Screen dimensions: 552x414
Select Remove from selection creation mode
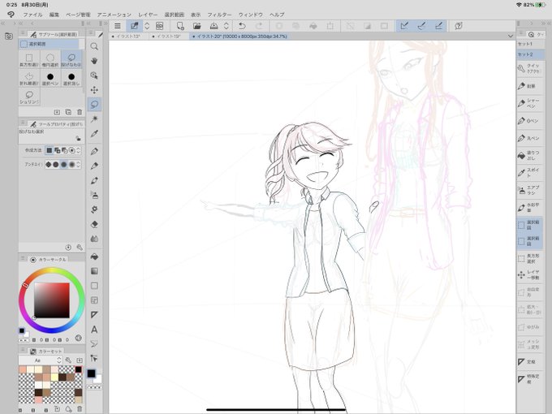(x=65, y=150)
